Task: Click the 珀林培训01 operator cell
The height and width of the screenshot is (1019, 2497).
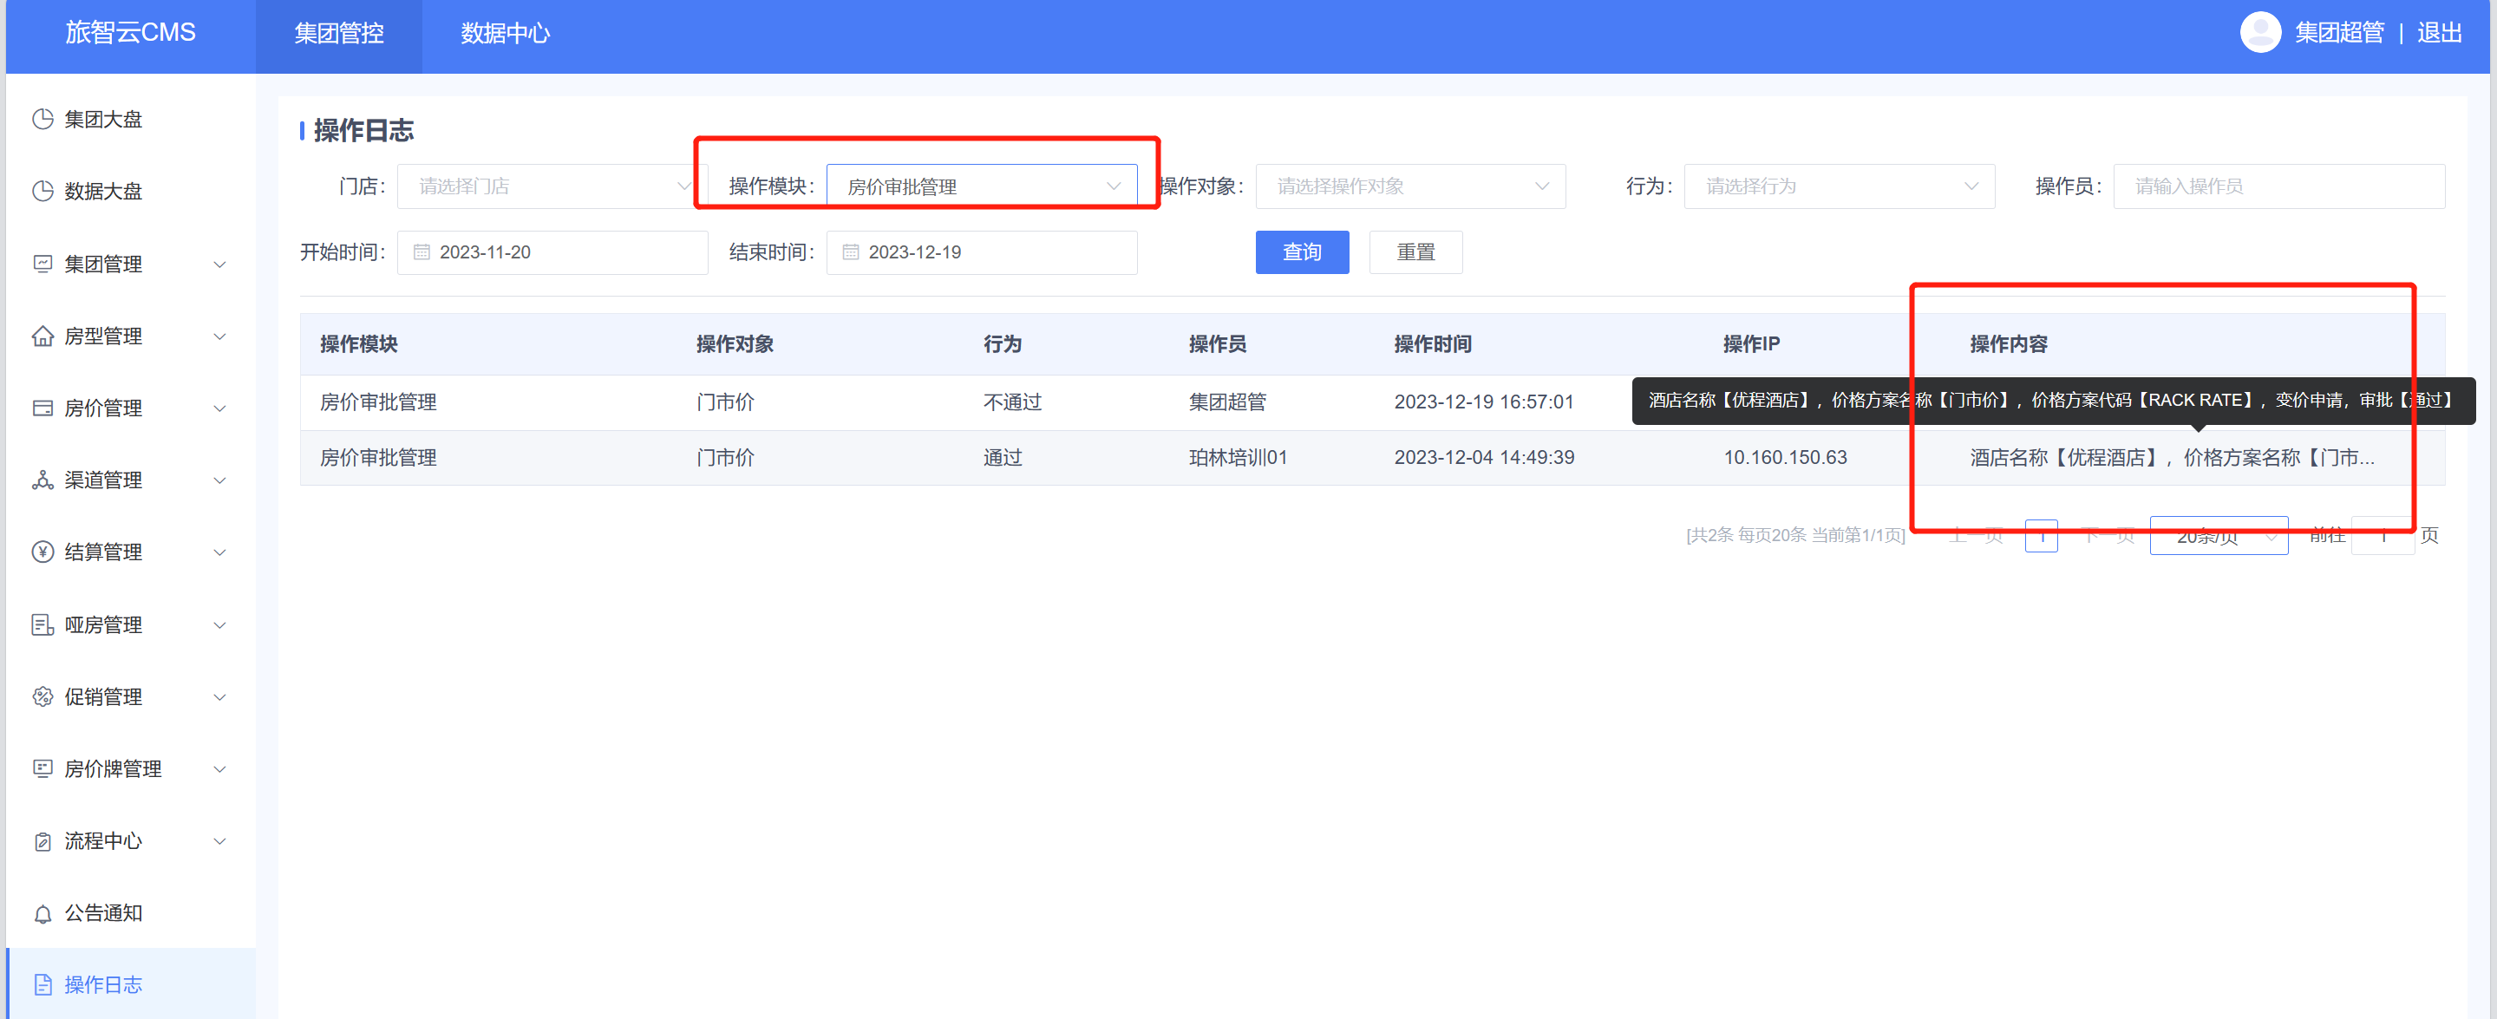Action: (1238, 457)
